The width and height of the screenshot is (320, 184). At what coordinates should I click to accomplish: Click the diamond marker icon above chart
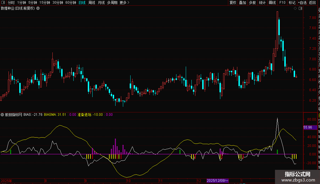(295, 8)
